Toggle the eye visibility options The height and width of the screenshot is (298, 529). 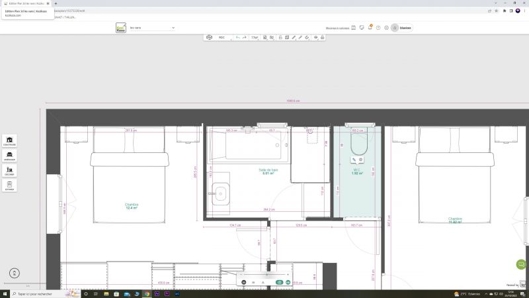(316, 38)
